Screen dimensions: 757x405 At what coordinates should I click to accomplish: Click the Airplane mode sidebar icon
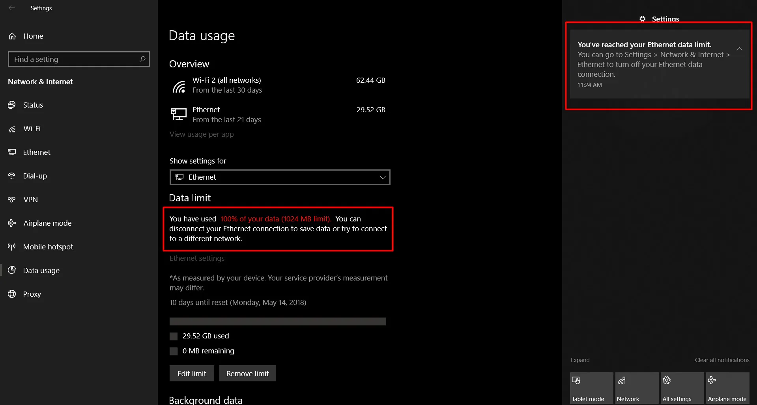[12, 223]
